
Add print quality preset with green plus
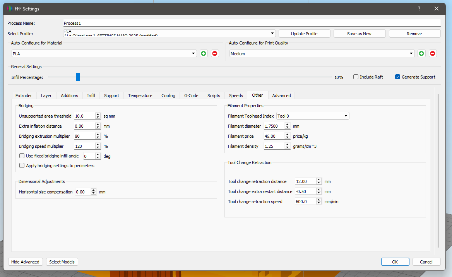(x=421, y=54)
